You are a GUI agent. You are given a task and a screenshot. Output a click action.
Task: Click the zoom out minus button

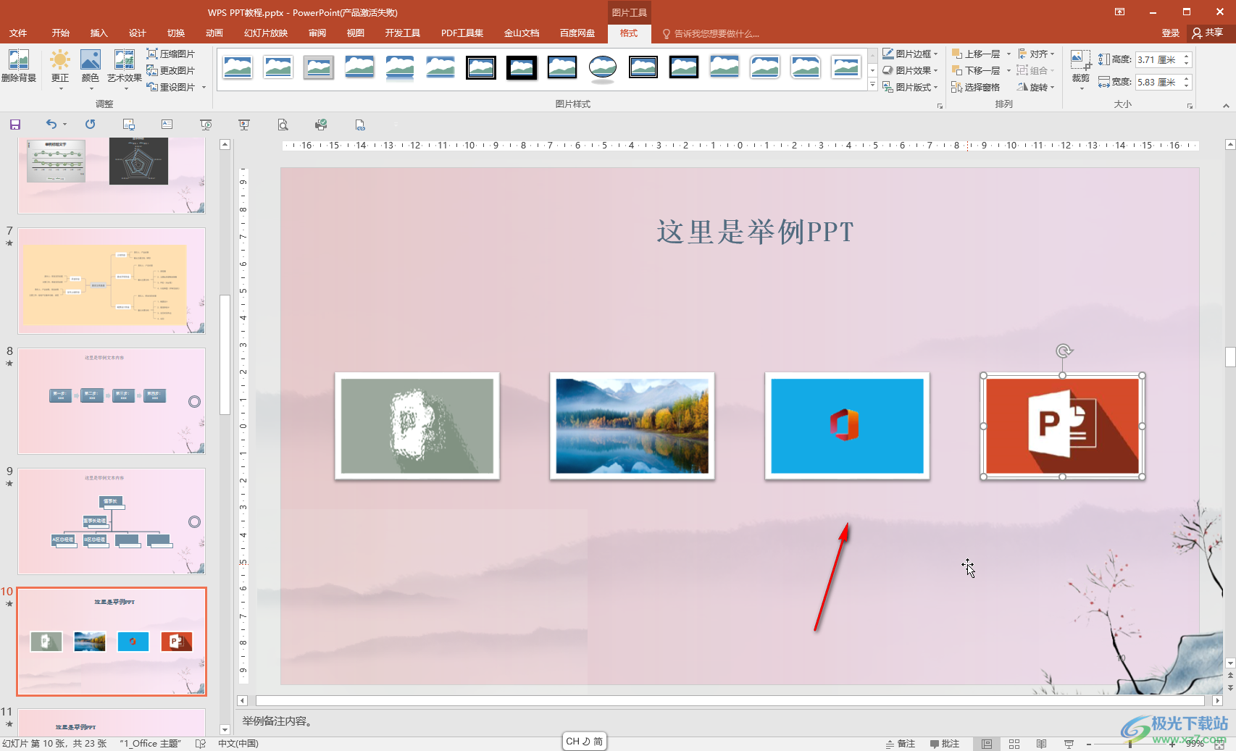(1089, 744)
